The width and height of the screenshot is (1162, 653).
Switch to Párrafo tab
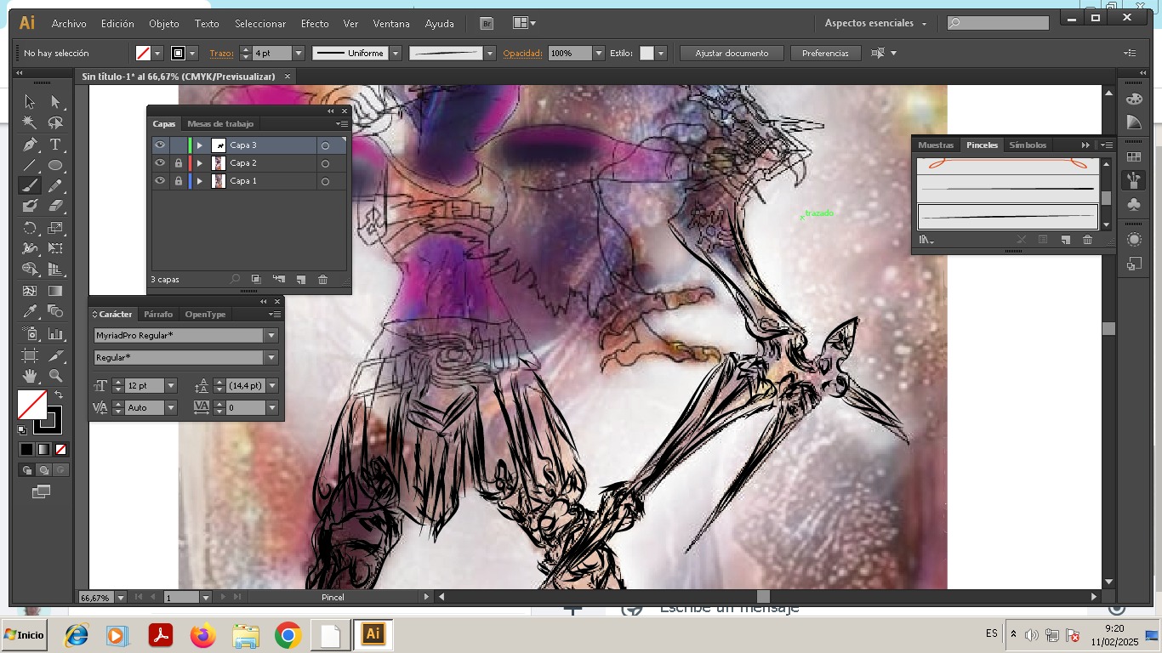point(158,315)
